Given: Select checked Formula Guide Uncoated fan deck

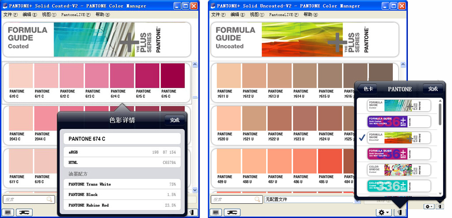Looking at the screenshot, I should [399, 138].
